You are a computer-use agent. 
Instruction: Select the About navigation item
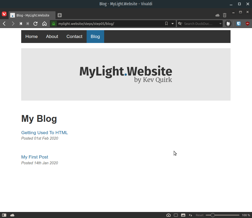[52, 36]
